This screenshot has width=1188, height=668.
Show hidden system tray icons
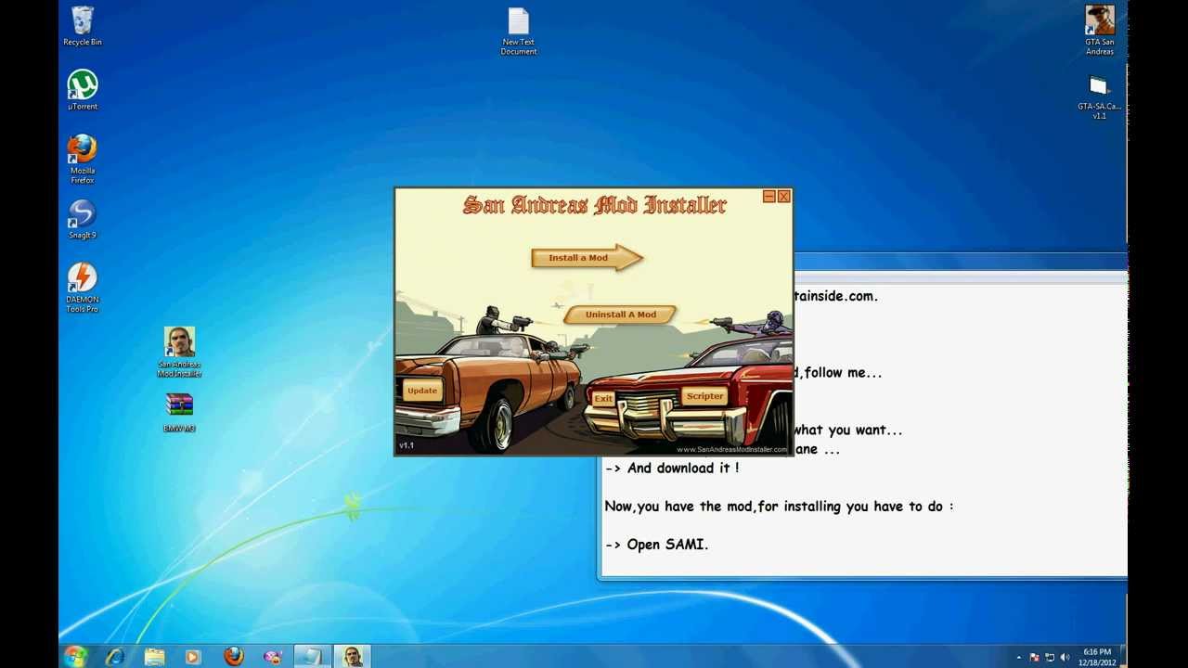(1019, 658)
